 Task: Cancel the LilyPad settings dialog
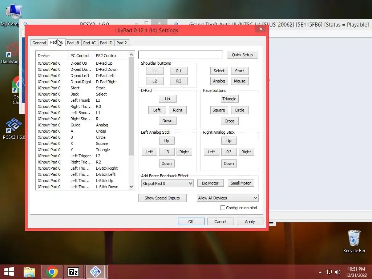point(221,221)
